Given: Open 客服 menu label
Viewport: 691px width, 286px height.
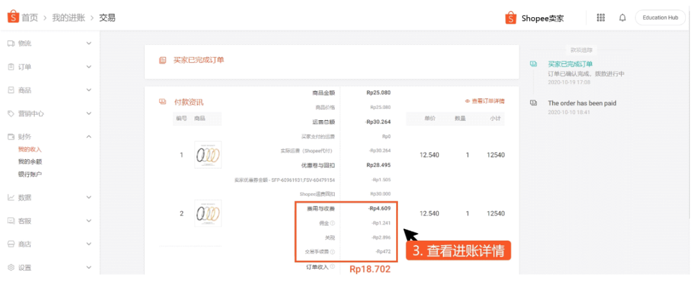Looking at the screenshot, I should click(x=25, y=221).
